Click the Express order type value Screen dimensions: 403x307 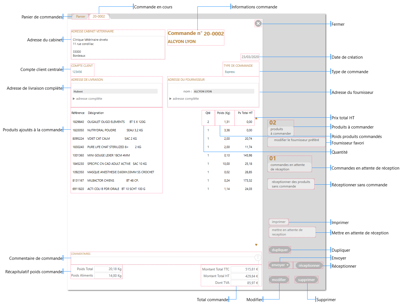click(x=230, y=72)
